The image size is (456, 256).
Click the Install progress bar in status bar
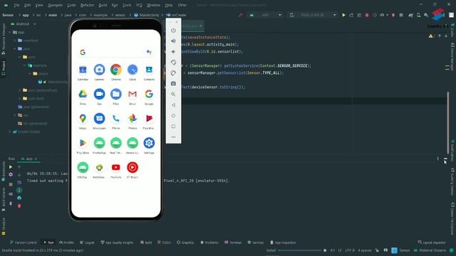pyautogui.click(x=299, y=250)
